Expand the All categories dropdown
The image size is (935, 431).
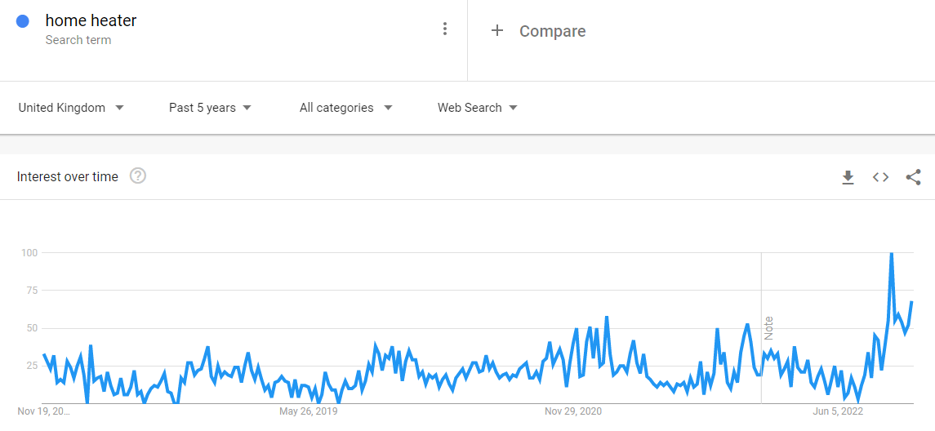(345, 108)
